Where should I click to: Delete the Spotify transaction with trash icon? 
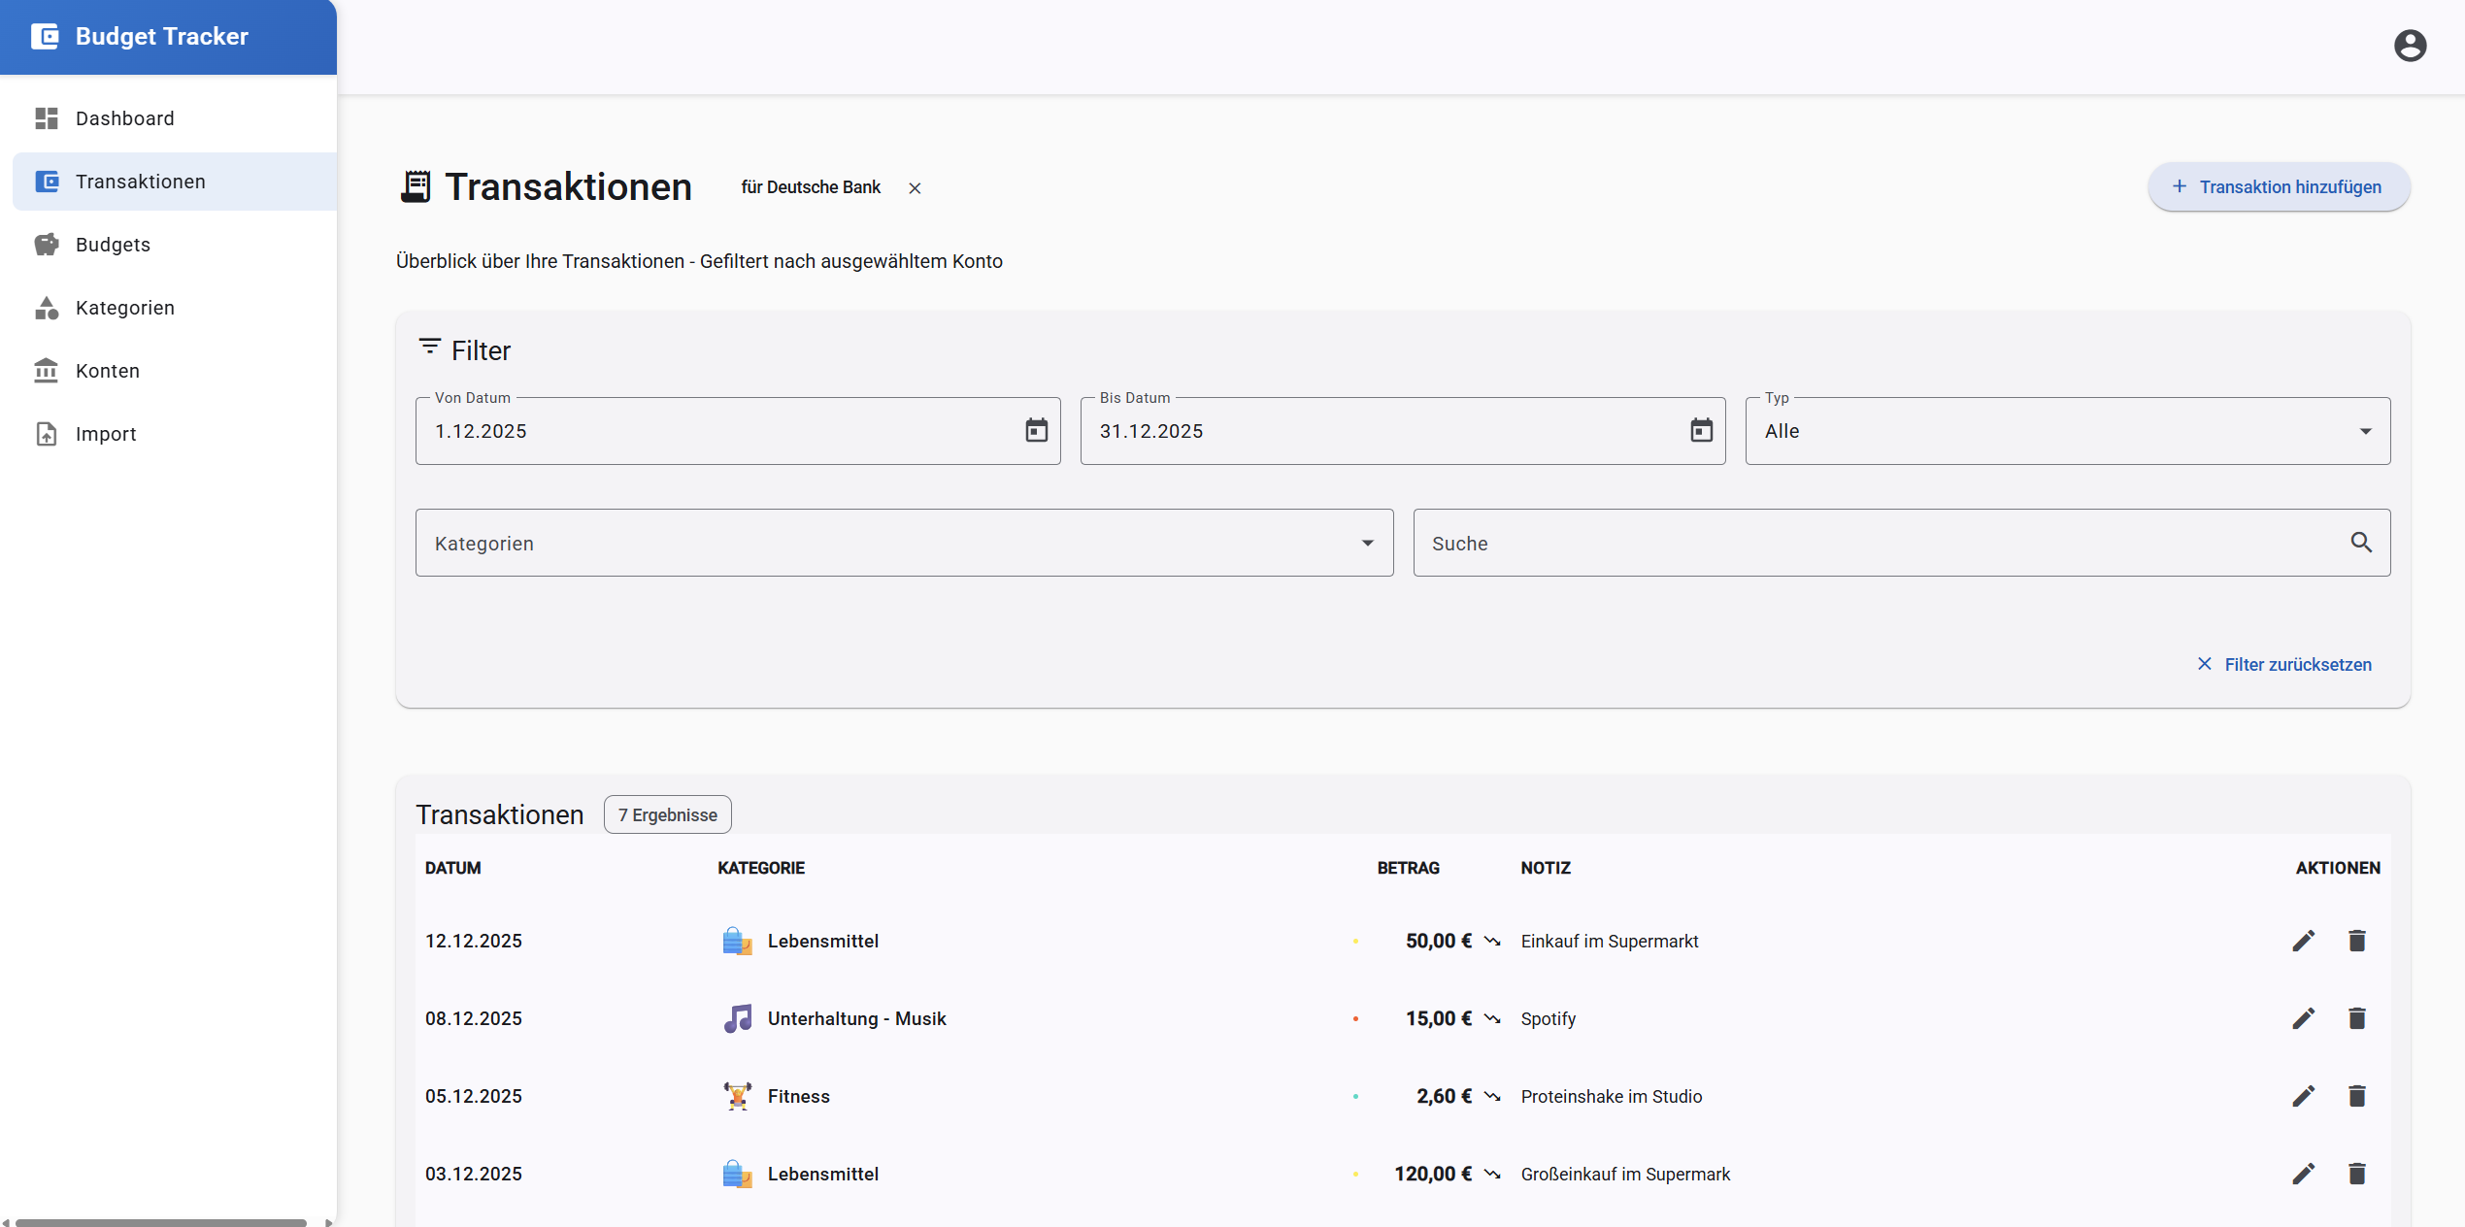[2356, 1018]
